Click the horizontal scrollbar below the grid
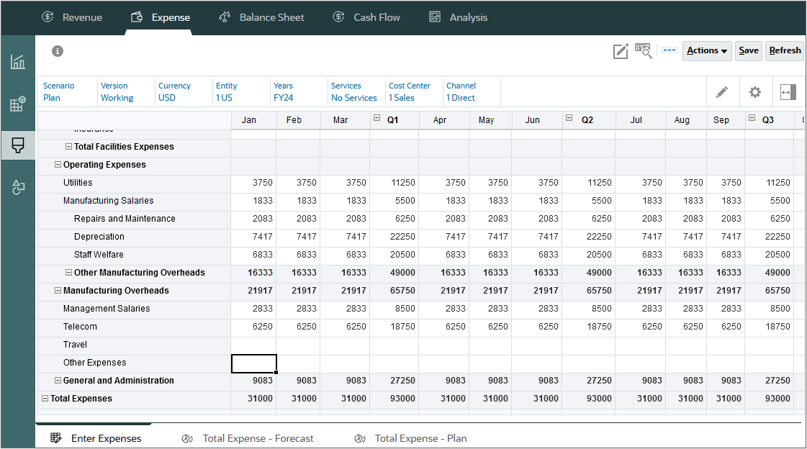This screenshot has height=449, width=807. coord(94,425)
